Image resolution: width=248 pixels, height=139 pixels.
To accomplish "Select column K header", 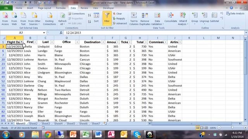I will point(189,38).
